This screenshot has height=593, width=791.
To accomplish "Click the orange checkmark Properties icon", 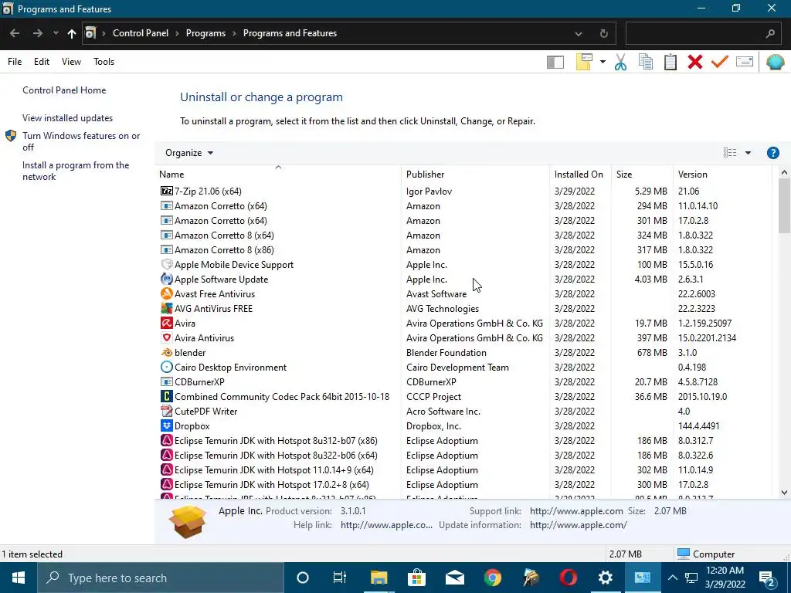I will [x=720, y=62].
